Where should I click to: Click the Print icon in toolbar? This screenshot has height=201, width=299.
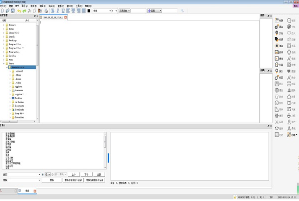(x=46, y=11)
